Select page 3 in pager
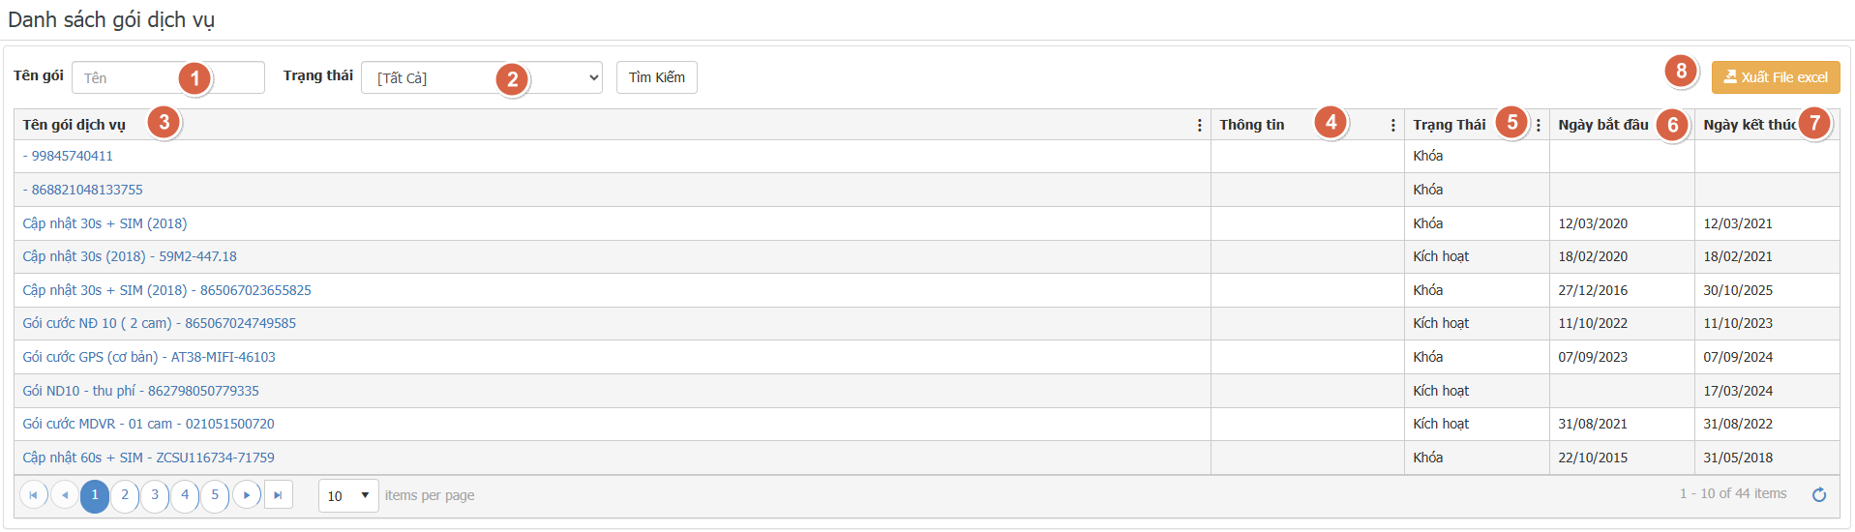The height and width of the screenshot is (532, 1855). point(155,495)
